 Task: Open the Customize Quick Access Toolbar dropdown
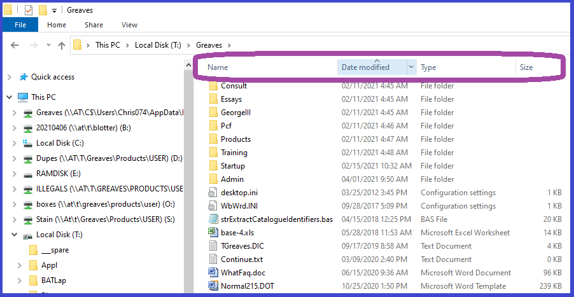pyautogui.click(x=55, y=10)
